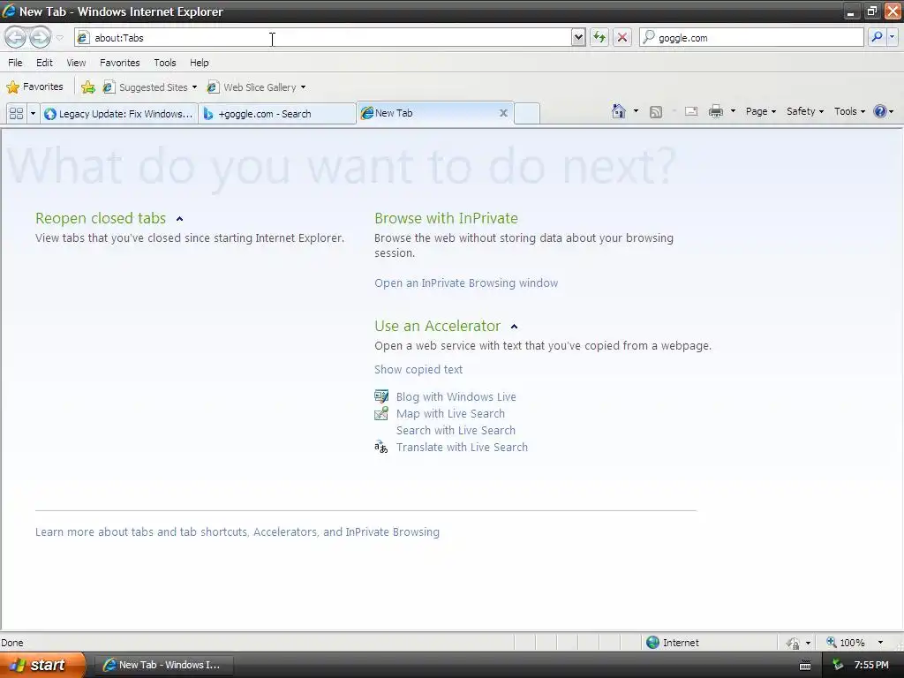Expand the address bar history dropdown
Image resolution: width=904 pixels, height=678 pixels.
tap(578, 38)
